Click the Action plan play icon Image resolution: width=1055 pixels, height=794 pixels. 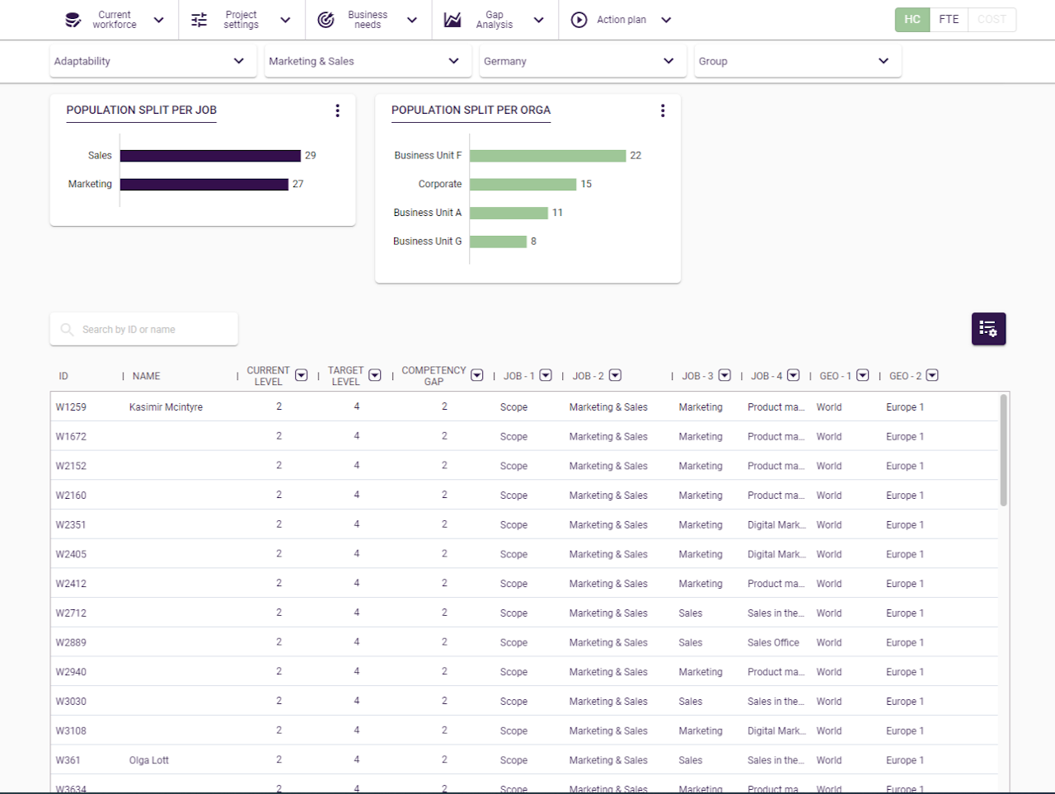[579, 20]
